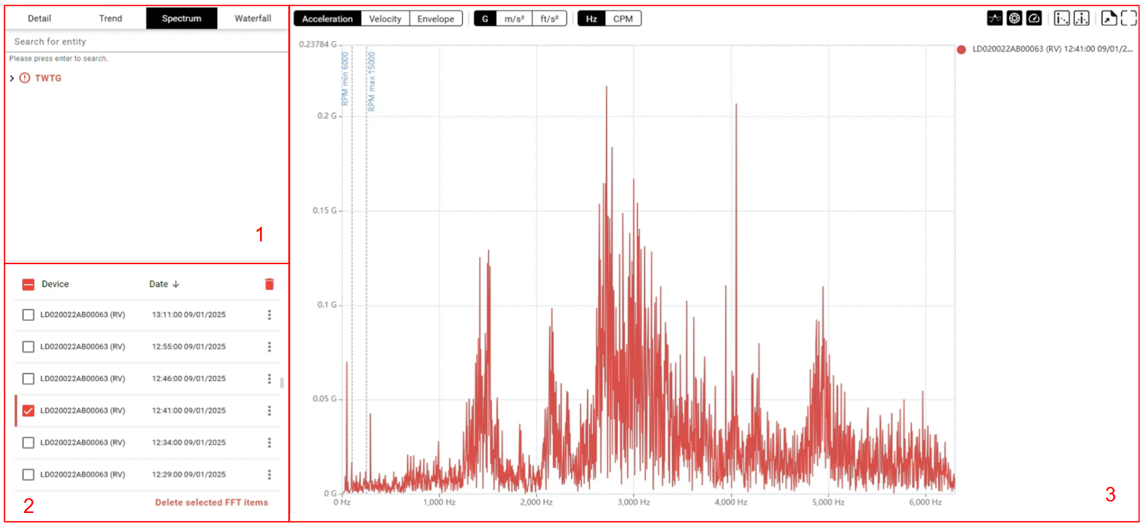Image resolution: width=1148 pixels, height=529 pixels.
Task: Uncheck the 12:41:00 09/01/2025 measurement
Action: click(x=28, y=411)
